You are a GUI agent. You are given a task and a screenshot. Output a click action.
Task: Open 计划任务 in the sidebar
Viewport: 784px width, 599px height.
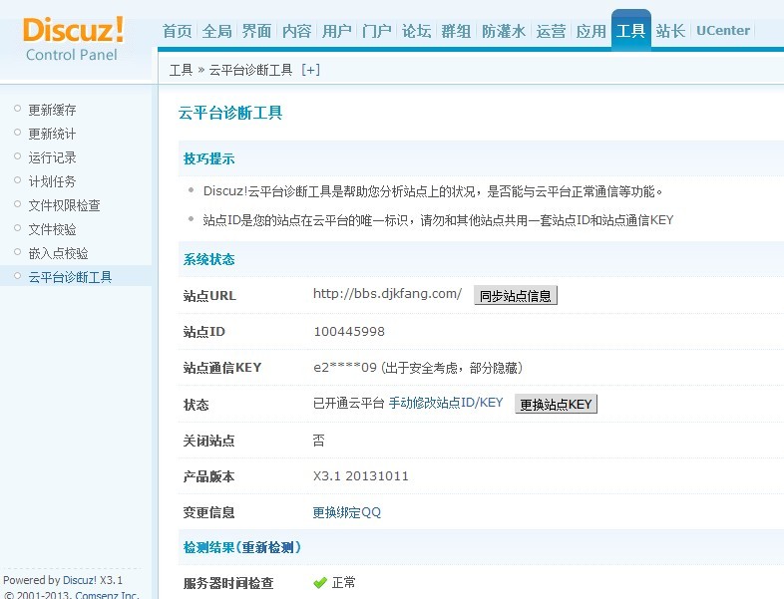(x=52, y=181)
